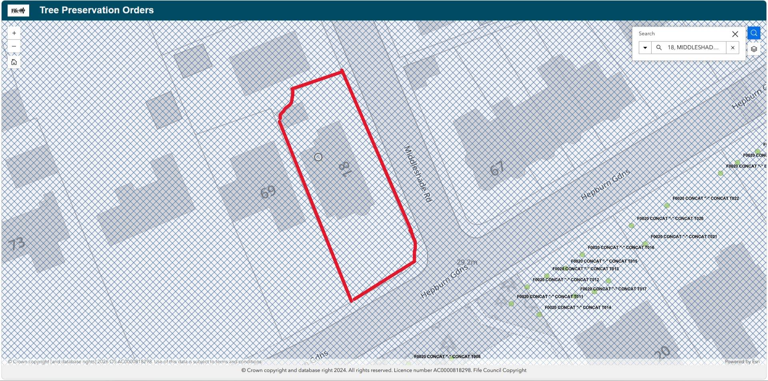Click the Tree Preservation Orders title
The height and width of the screenshot is (381, 768).
point(96,10)
